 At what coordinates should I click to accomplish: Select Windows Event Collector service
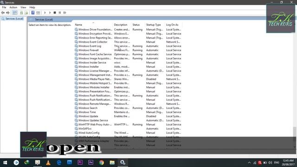128,42
